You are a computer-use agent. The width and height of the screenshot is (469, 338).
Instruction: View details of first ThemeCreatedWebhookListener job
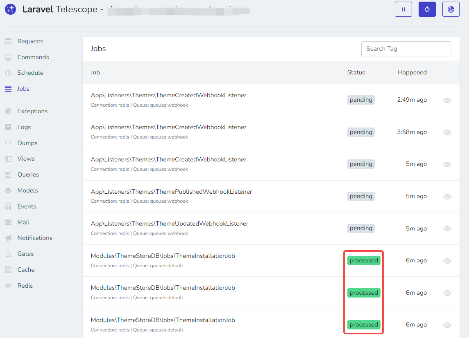click(447, 100)
